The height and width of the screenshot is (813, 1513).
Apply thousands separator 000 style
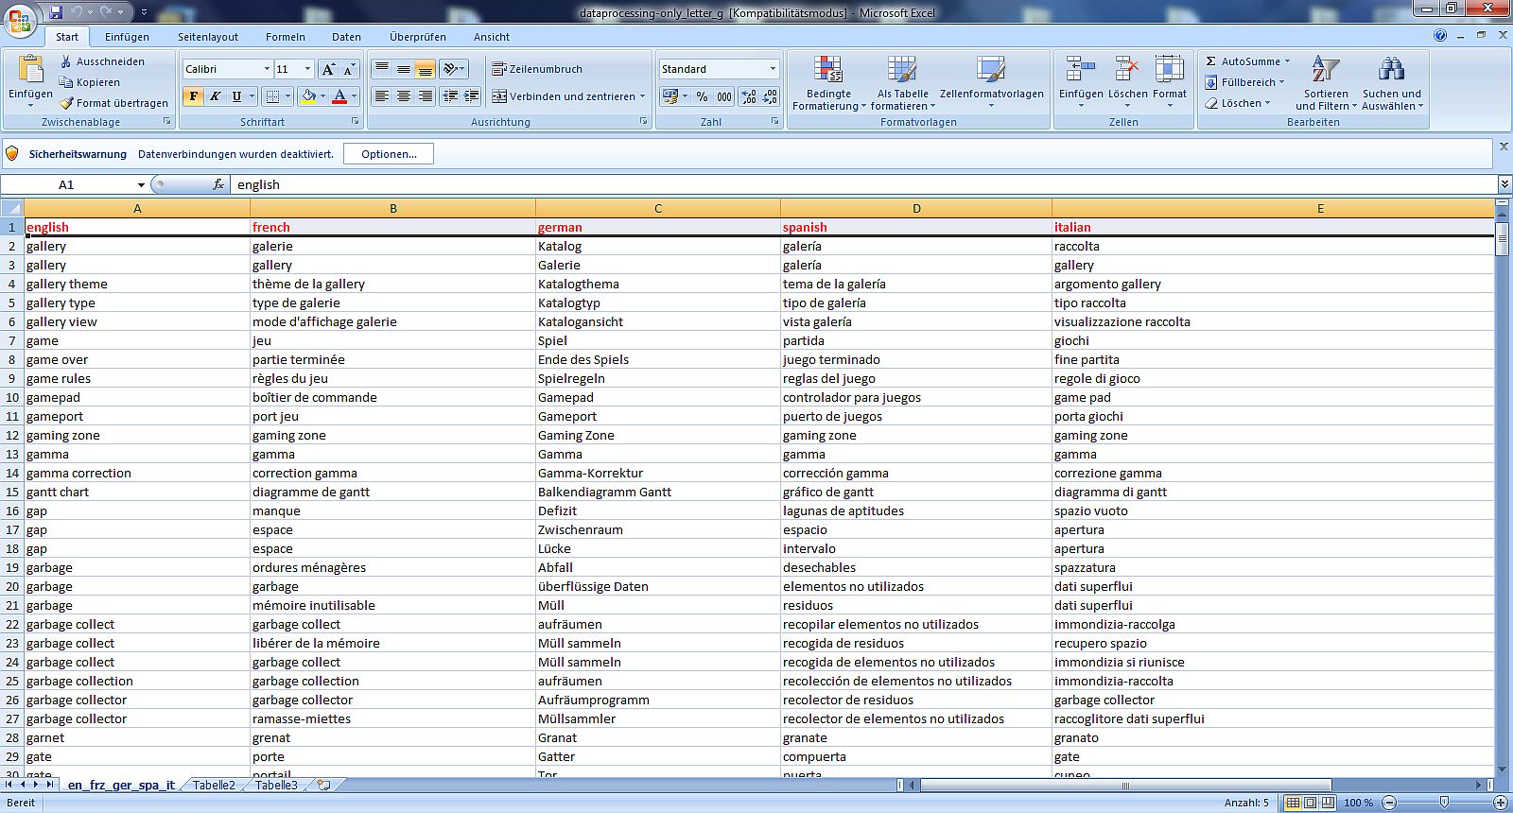(723, 96)
